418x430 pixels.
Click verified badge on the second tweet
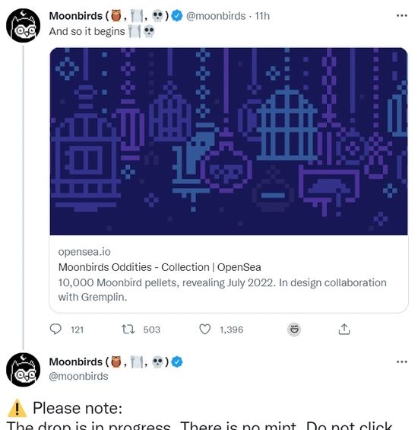tap(177, 362)
